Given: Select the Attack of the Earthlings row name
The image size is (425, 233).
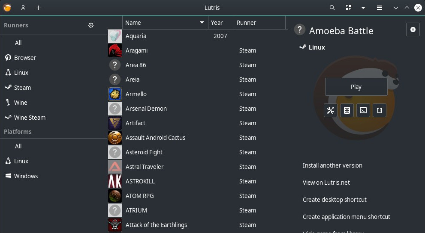Looking at the screenshot, I should 157,225.
